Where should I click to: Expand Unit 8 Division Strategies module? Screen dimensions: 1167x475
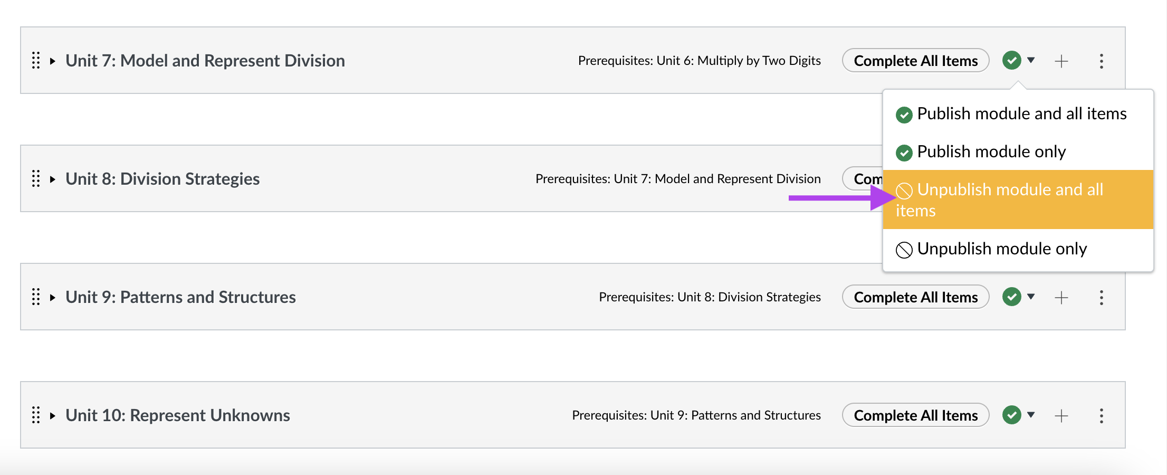coord(53,179)
